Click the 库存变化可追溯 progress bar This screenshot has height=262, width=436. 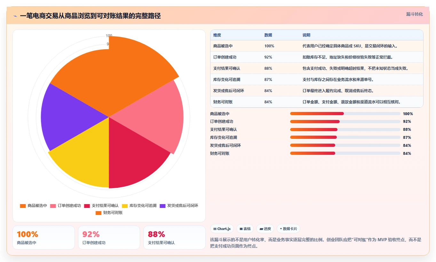point(345,137)
